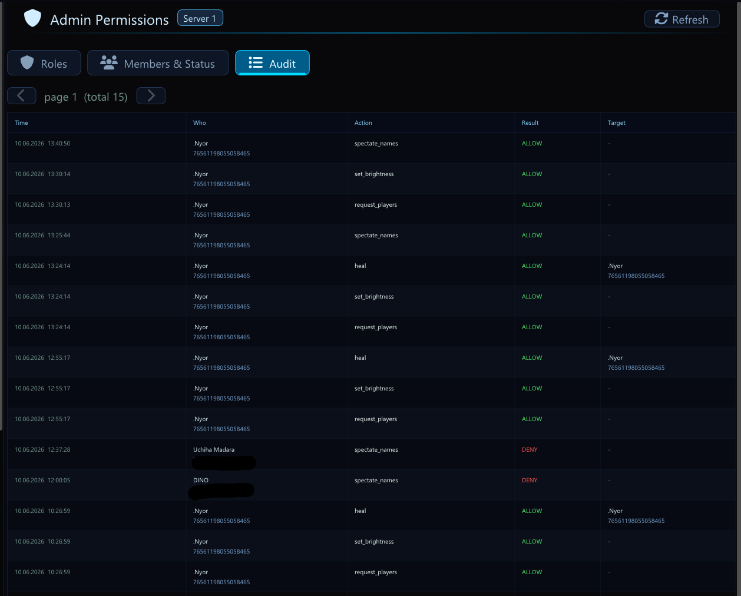Click the Target column header
The width and height of the screenshot is (741, 596).
coord(617,122)
